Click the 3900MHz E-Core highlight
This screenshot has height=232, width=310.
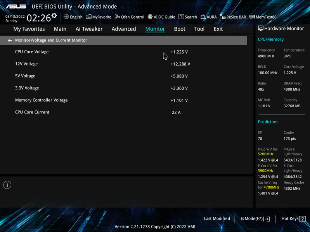265,171
